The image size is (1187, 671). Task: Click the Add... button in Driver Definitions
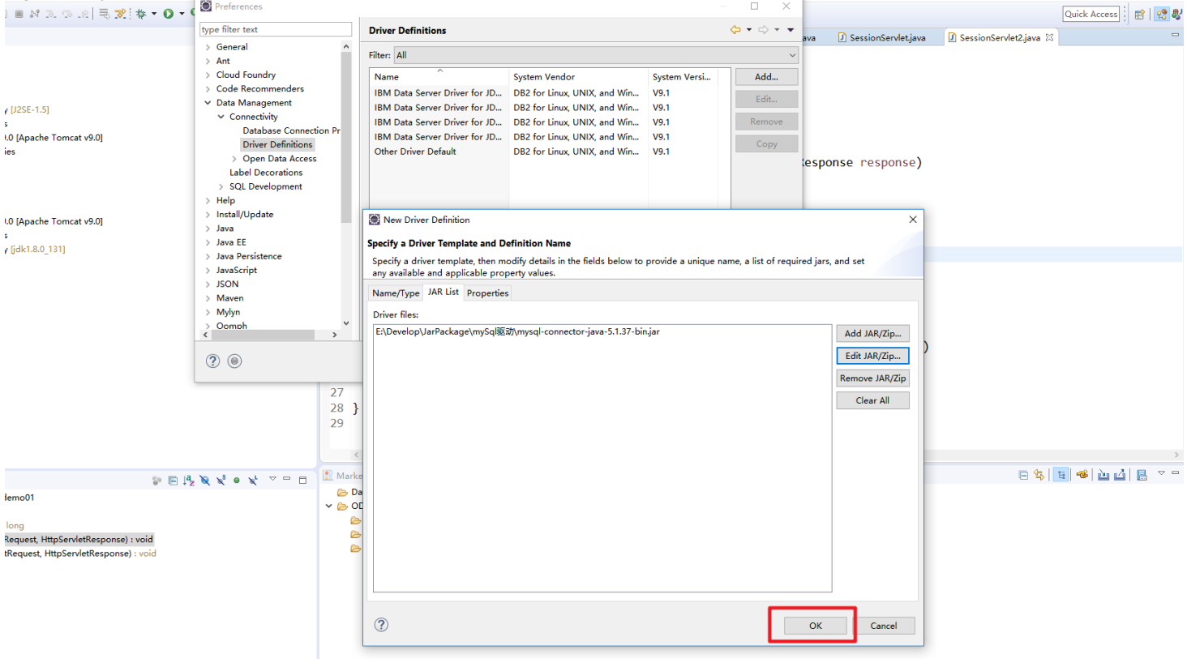(x=766, y=77)
